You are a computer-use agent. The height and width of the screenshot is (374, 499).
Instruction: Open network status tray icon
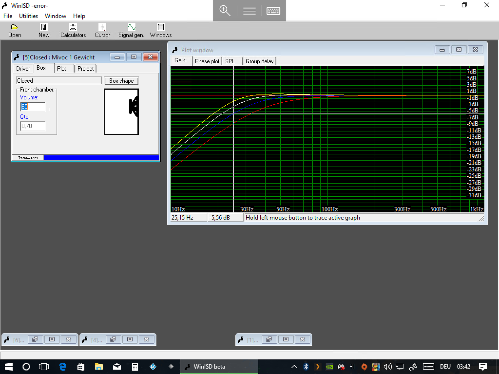[399, 367]
